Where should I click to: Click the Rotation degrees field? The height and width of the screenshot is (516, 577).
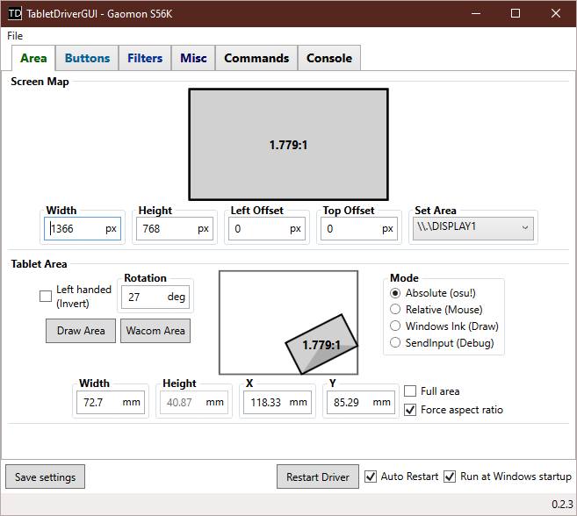155,297
